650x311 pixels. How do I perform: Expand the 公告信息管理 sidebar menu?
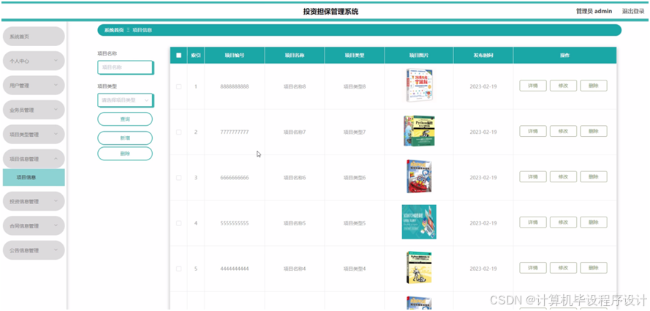tap(34, 250)
